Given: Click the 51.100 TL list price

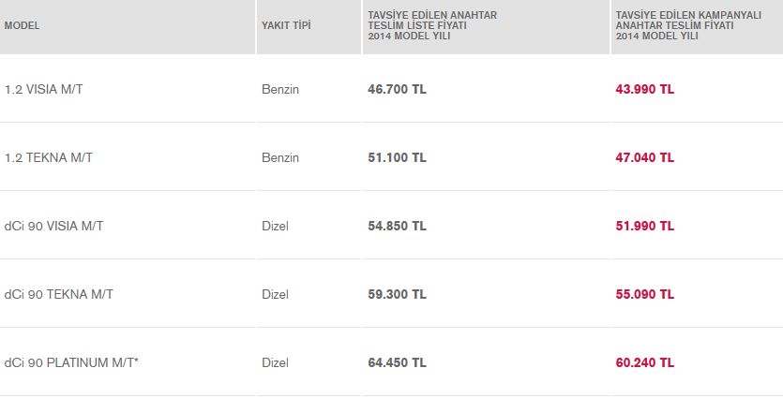Looking at the screenshot, I should pyautogui.click(x=397, y=157).
